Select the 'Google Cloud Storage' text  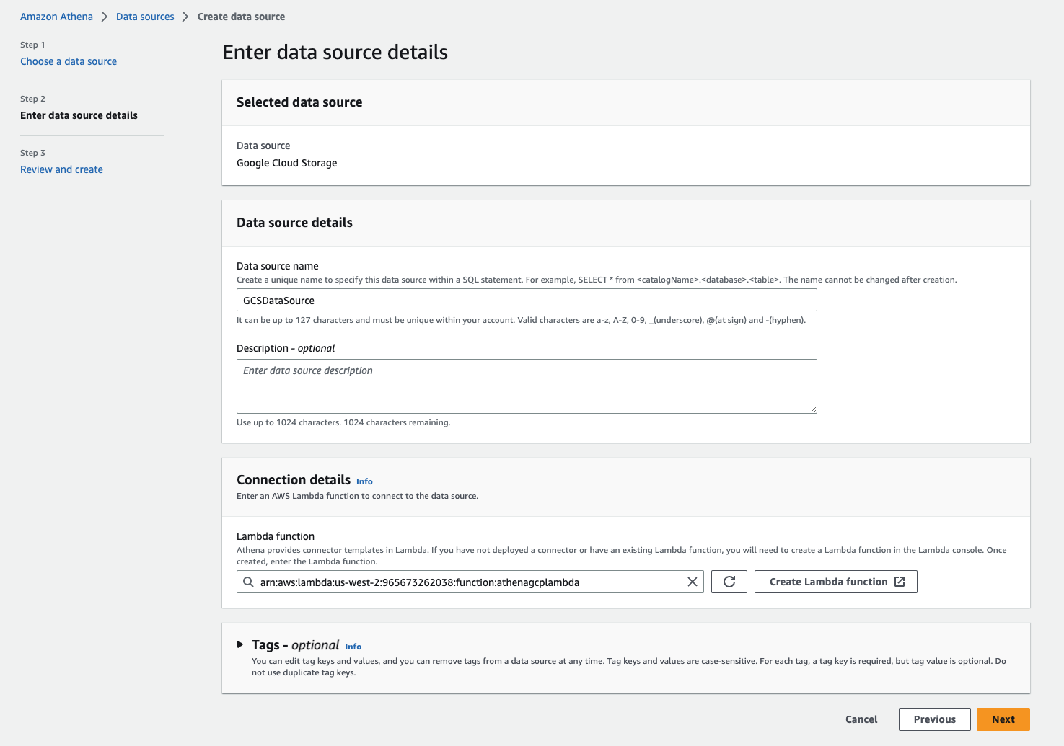(x=287, y=163)
